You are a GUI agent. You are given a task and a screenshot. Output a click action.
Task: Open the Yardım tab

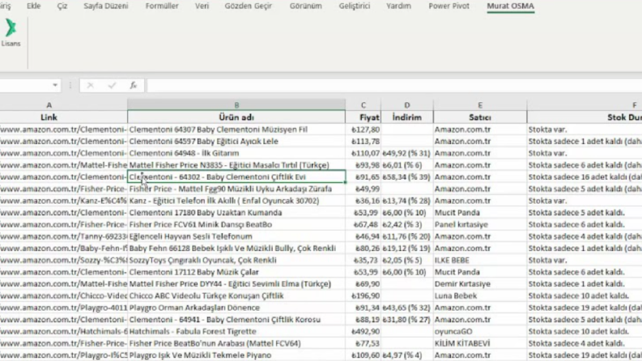398,6
